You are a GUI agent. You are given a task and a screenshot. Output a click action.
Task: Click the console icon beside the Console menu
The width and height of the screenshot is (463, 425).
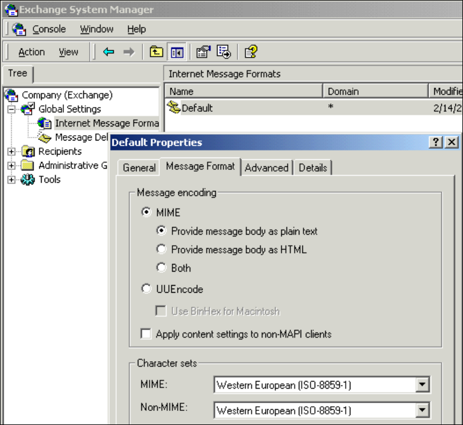pos(19,29)
